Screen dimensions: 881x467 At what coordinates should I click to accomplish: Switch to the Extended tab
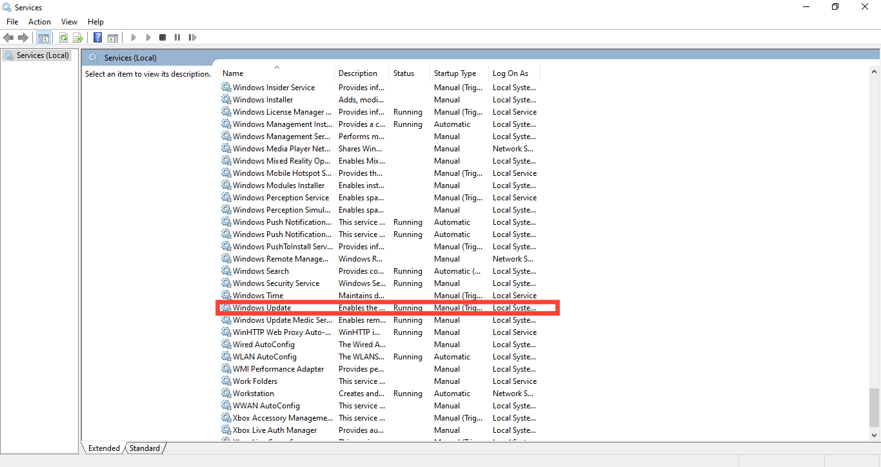pos(103,448)
